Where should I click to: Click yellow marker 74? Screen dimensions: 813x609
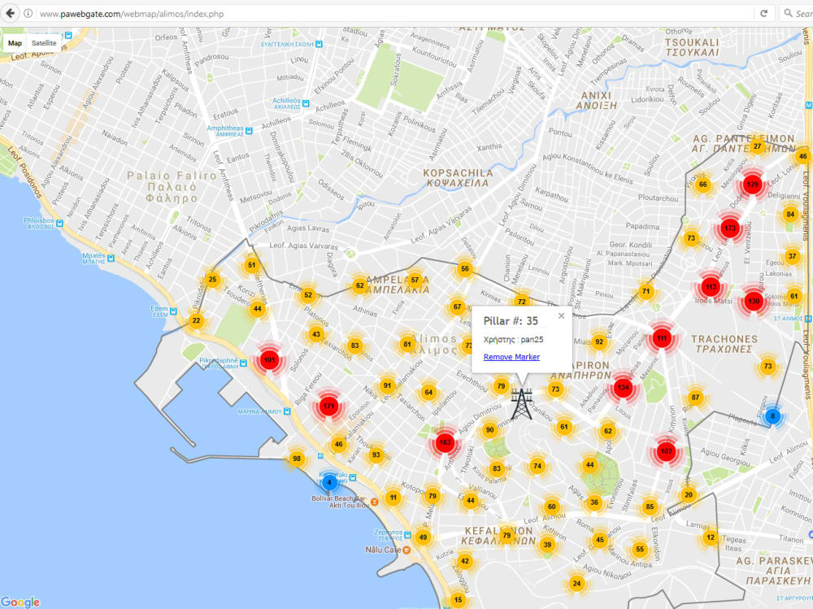click(537, 466)
